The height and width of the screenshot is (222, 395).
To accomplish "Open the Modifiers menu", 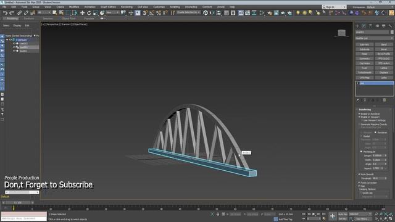I will click(x=74, y=7).
